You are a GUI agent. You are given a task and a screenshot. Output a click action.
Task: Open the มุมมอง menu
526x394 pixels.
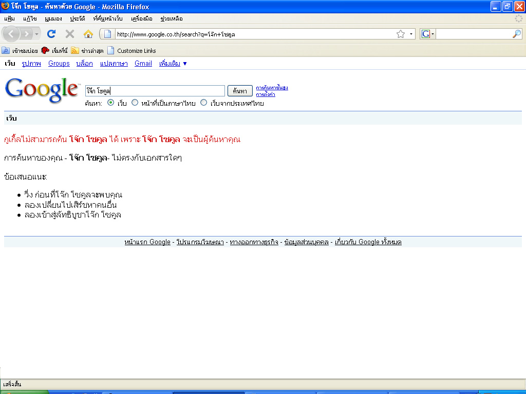[53, 19]
